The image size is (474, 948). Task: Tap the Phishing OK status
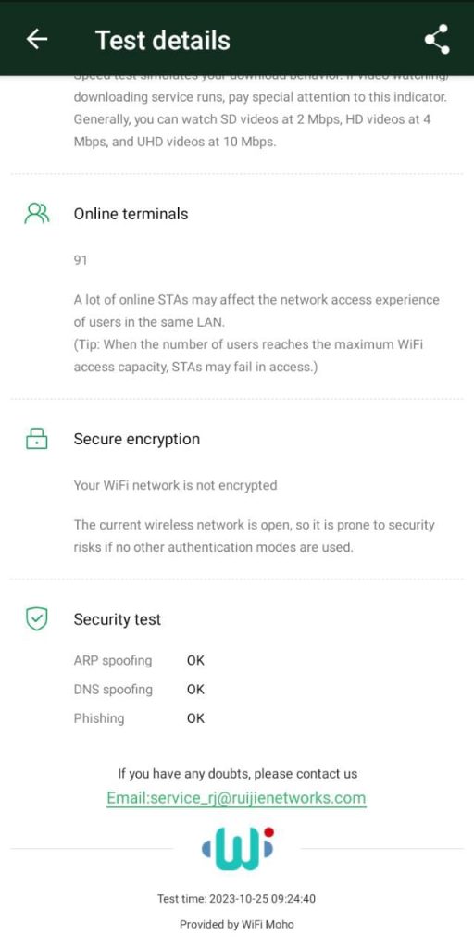pyautogui.click(x=195, y=718)
